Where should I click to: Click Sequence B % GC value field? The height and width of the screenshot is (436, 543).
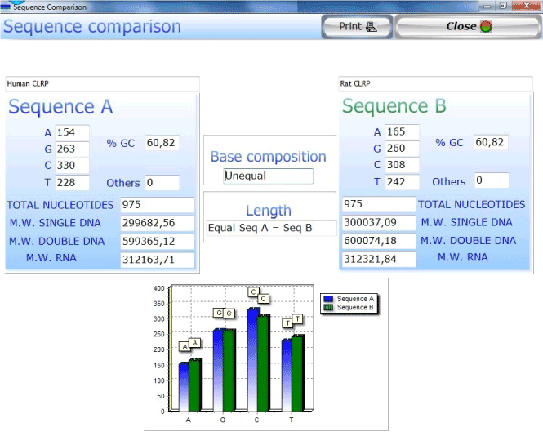(x=491, y=142)
